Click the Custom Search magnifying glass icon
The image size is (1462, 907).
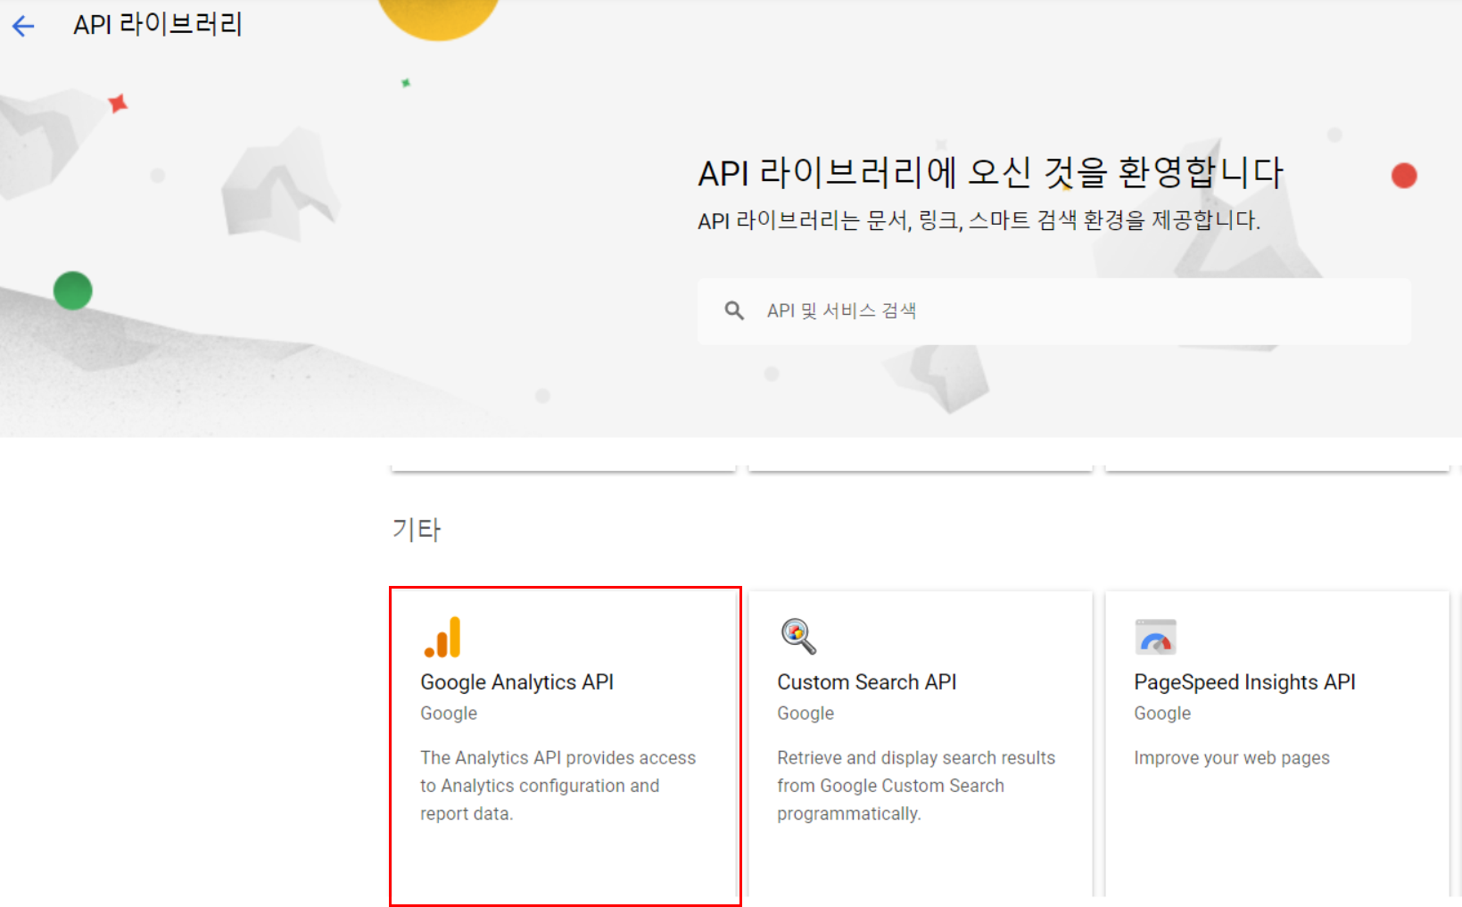(x=798, y=637)
